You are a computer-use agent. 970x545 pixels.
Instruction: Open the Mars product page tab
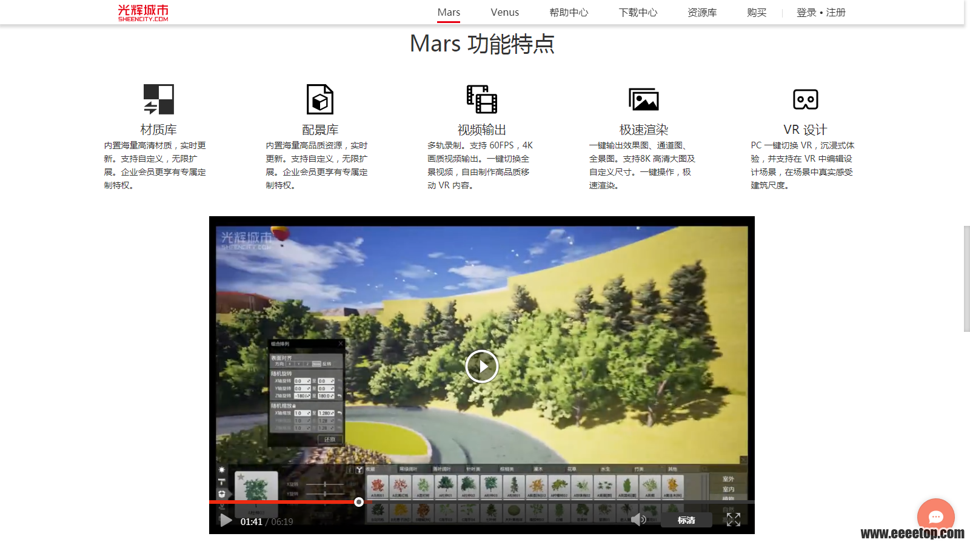tap(449, 12)
